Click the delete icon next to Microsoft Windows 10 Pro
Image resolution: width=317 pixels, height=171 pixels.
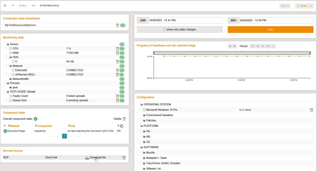(x=311, y=110)
